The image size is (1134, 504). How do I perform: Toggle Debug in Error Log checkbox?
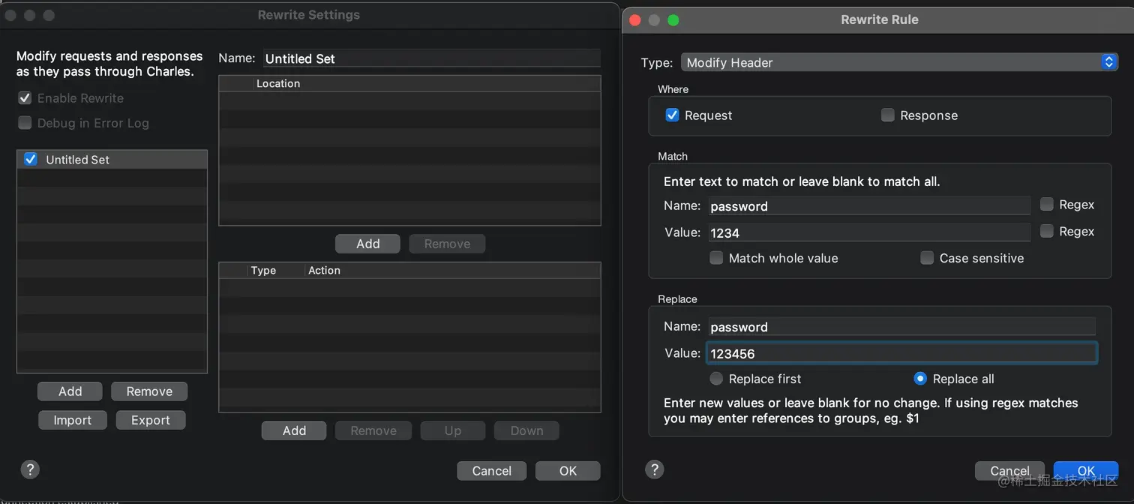tap(25, 122)
